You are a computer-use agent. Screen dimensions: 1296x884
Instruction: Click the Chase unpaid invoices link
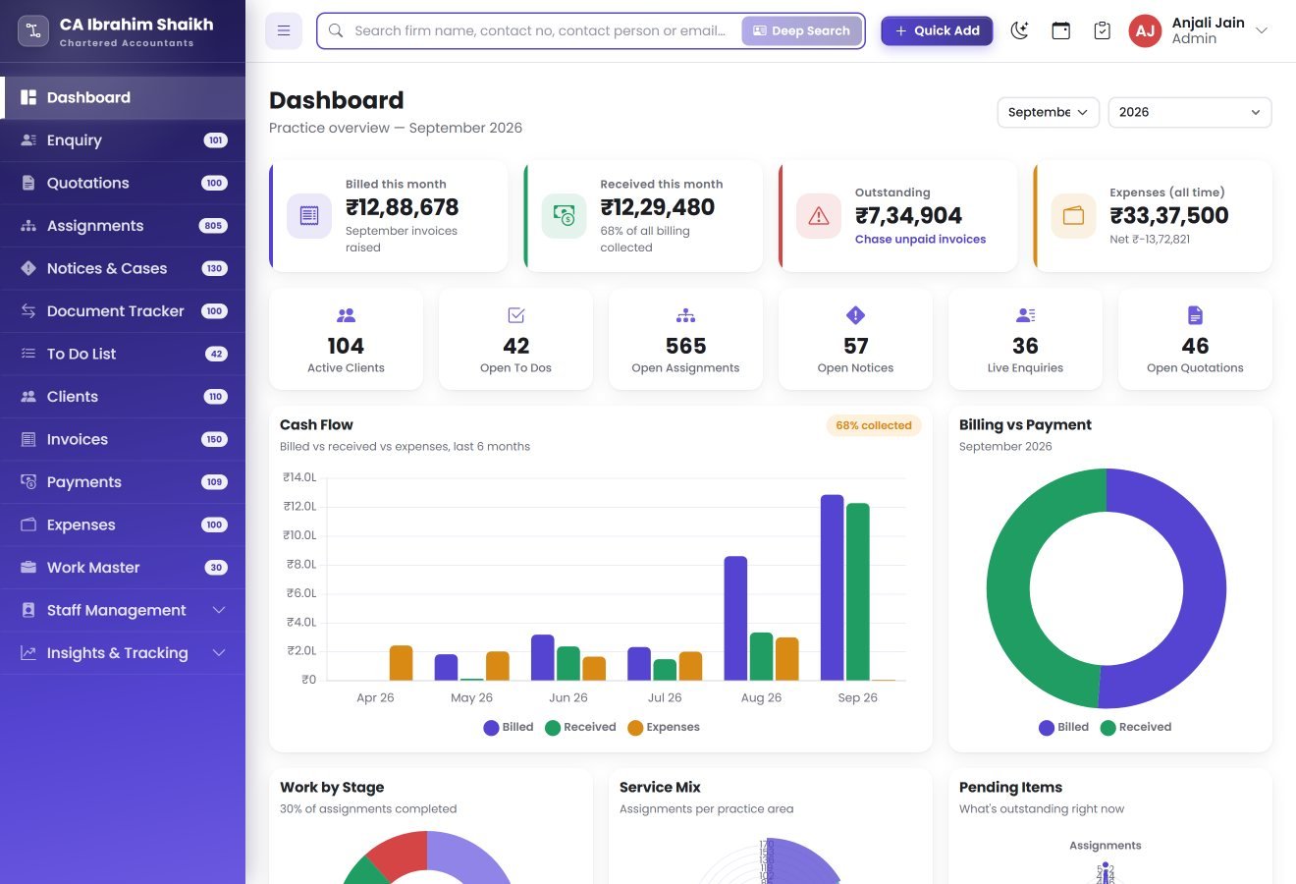click(920, 239)
